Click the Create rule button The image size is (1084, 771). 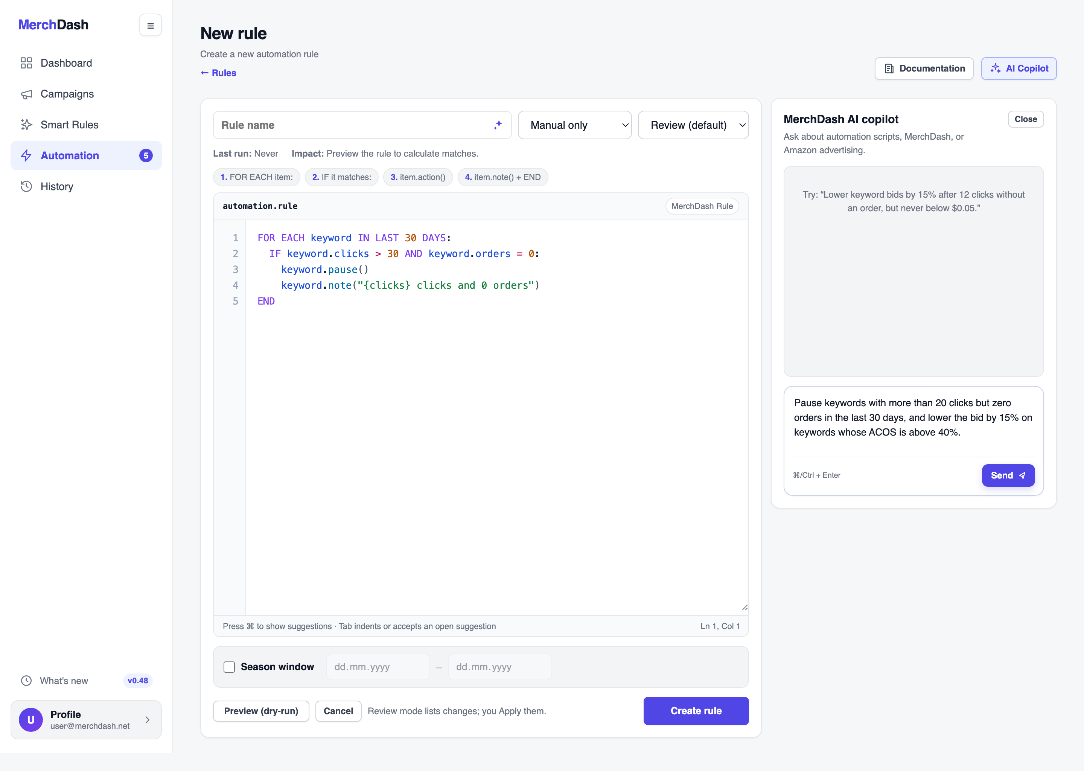696,711
